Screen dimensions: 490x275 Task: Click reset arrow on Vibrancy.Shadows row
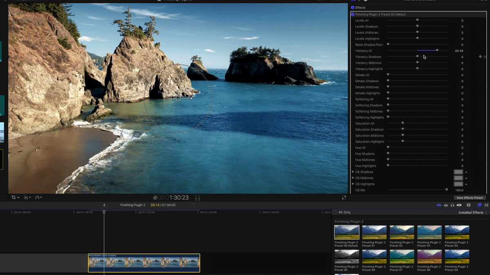[x=485, y=57]
